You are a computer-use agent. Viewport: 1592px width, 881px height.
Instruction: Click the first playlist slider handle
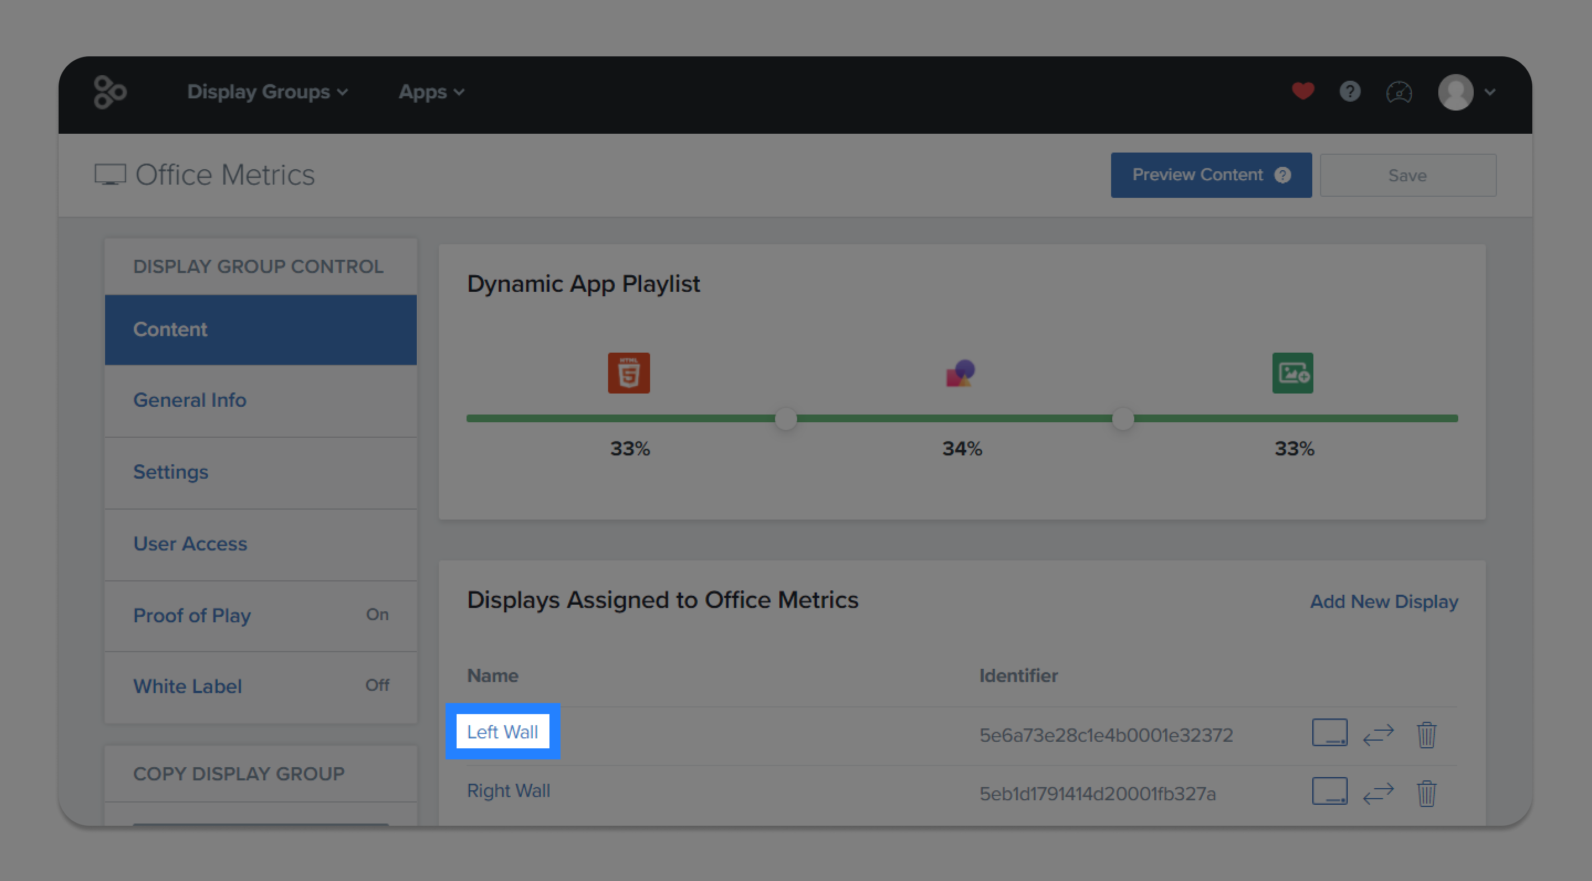tap(785, 419)
